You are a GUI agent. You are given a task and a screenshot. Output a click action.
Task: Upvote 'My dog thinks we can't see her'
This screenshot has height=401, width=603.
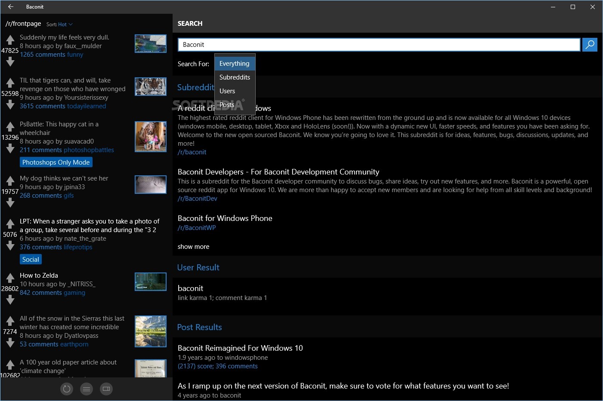point(10,181)
